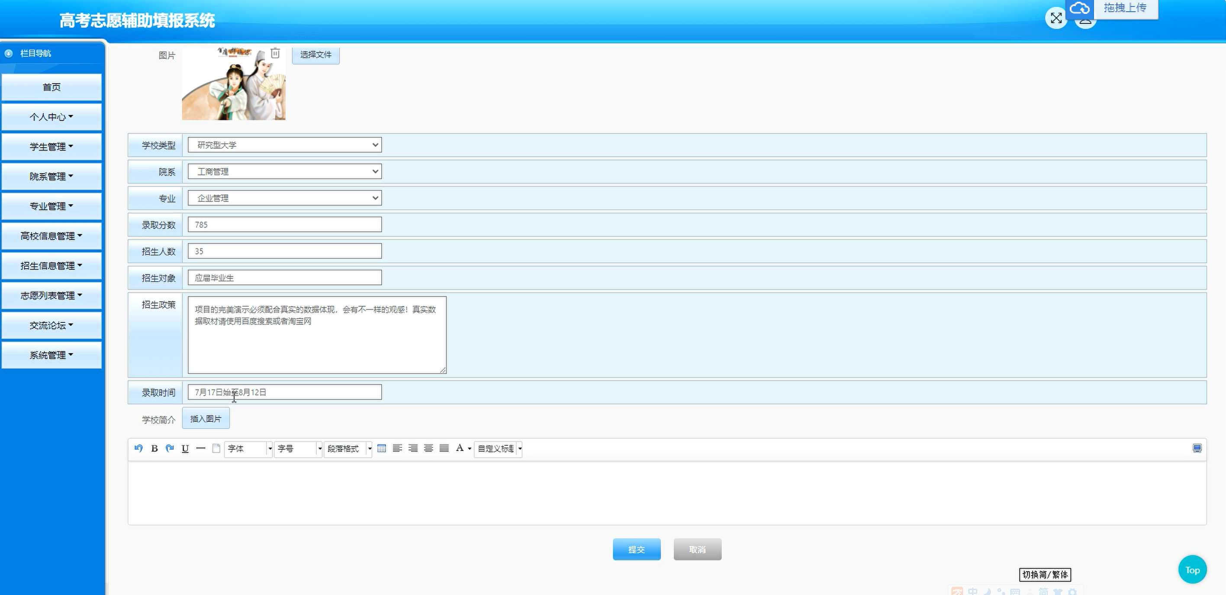The width and height of the screenshot is (1226, 595).
Task: Open the 字号 font size dropdown
Action: (x=298, y=448)
